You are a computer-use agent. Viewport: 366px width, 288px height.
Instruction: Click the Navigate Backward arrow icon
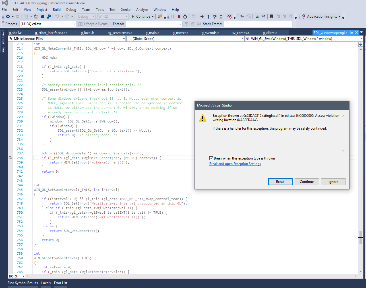[x=8, y=17]
